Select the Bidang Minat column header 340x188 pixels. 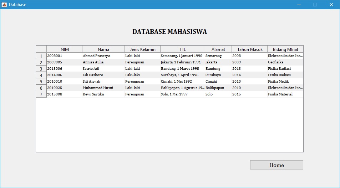coord(285,49)
